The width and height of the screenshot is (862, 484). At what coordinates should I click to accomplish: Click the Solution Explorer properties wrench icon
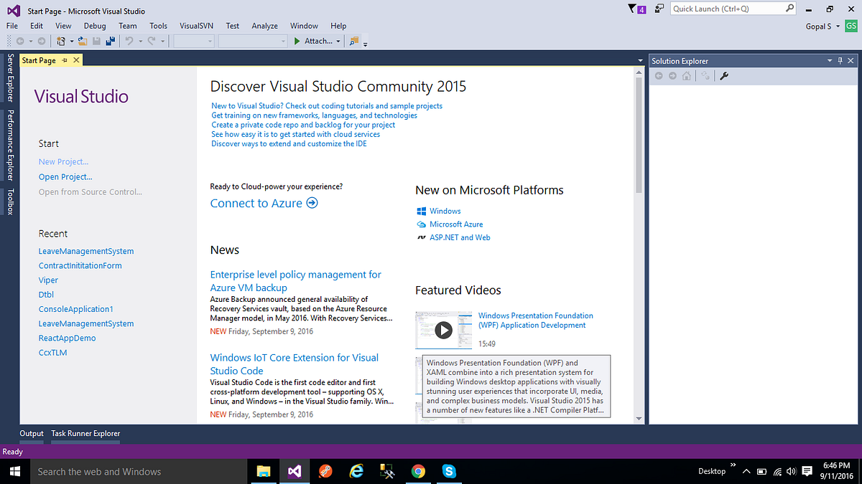724,76
